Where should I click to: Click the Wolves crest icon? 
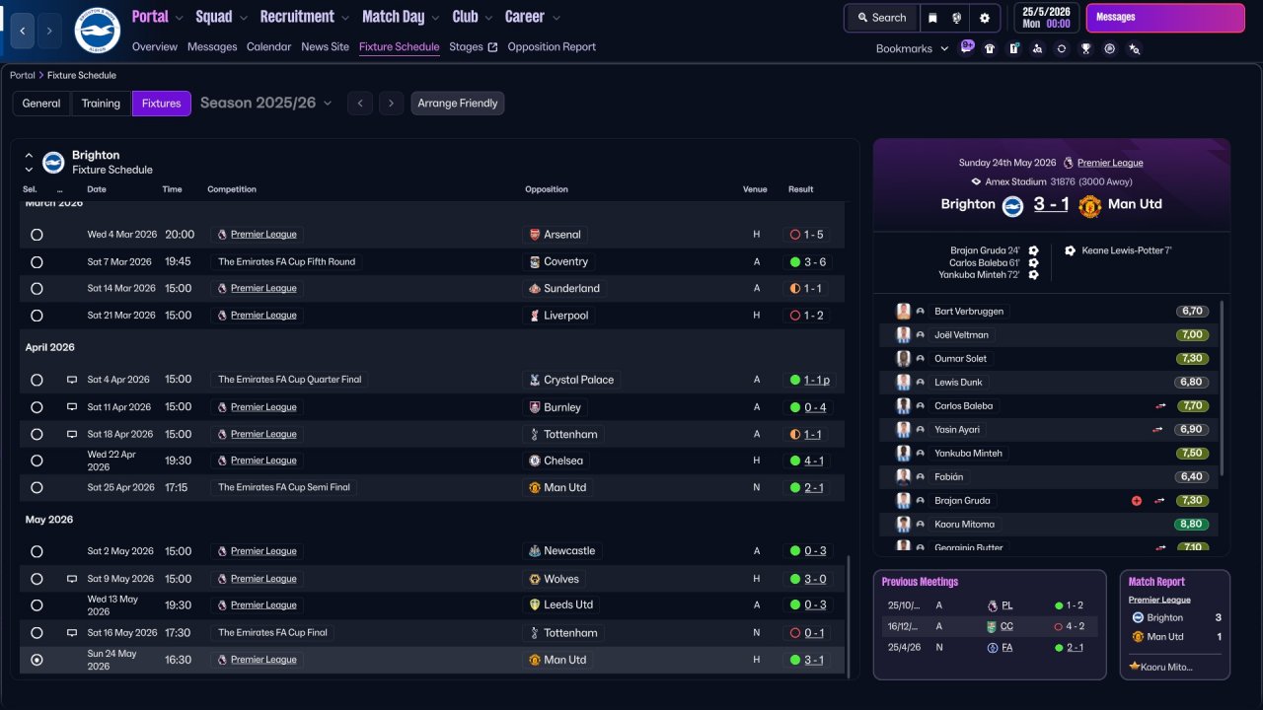pos(535,579)
